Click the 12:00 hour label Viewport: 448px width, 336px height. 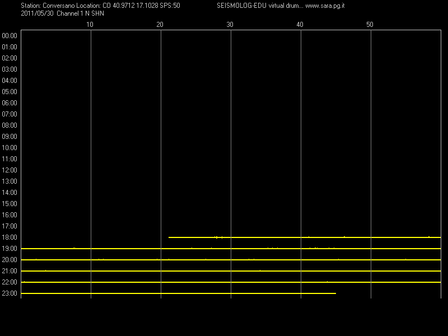click(10, 170)
